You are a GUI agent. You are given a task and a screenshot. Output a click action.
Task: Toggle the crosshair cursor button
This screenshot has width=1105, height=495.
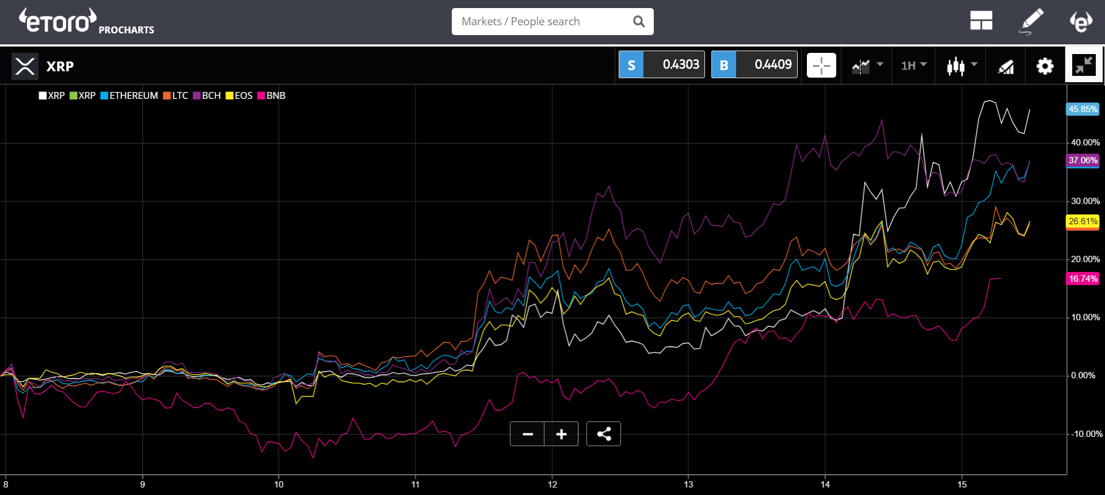tap(821, 66)
